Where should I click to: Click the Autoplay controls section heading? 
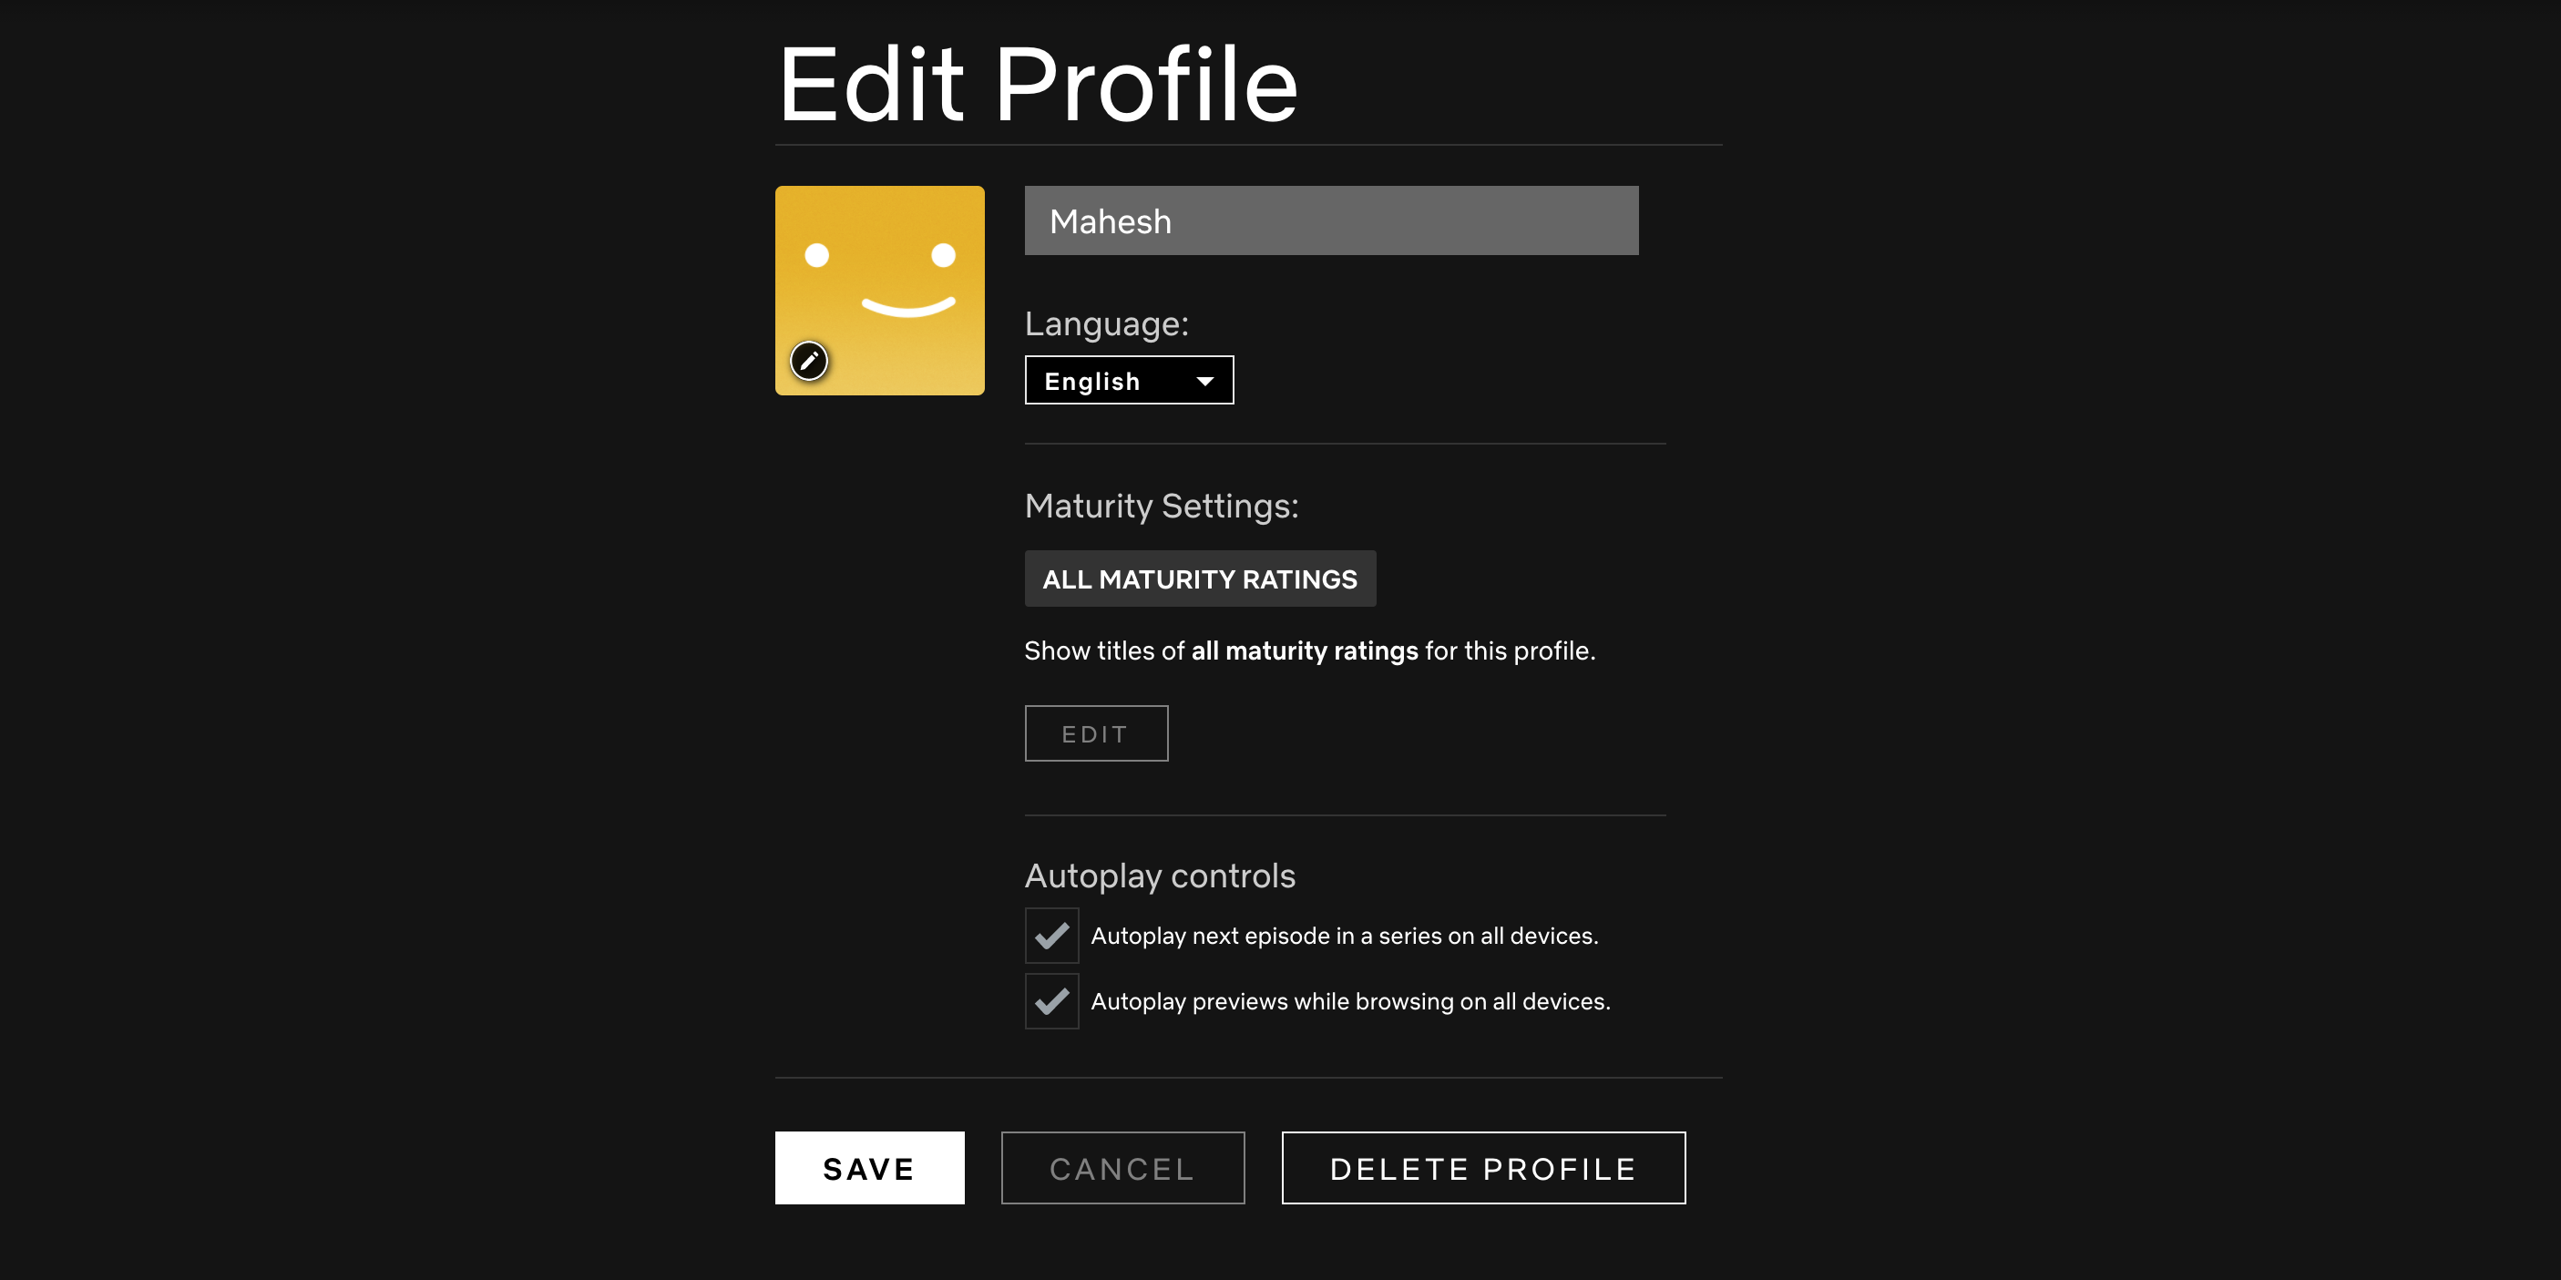point(1159,876)
